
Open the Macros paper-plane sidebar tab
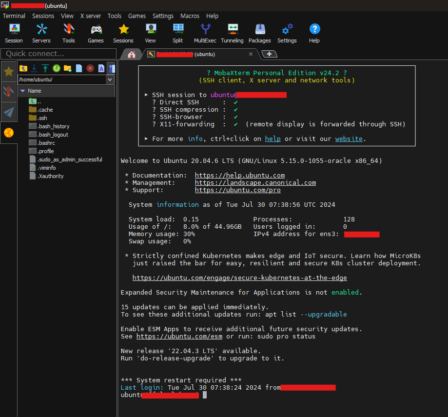9,112
